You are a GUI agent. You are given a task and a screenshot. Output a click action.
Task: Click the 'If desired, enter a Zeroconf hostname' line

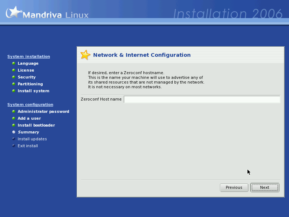pyautogui.click(x=126, y=73)
